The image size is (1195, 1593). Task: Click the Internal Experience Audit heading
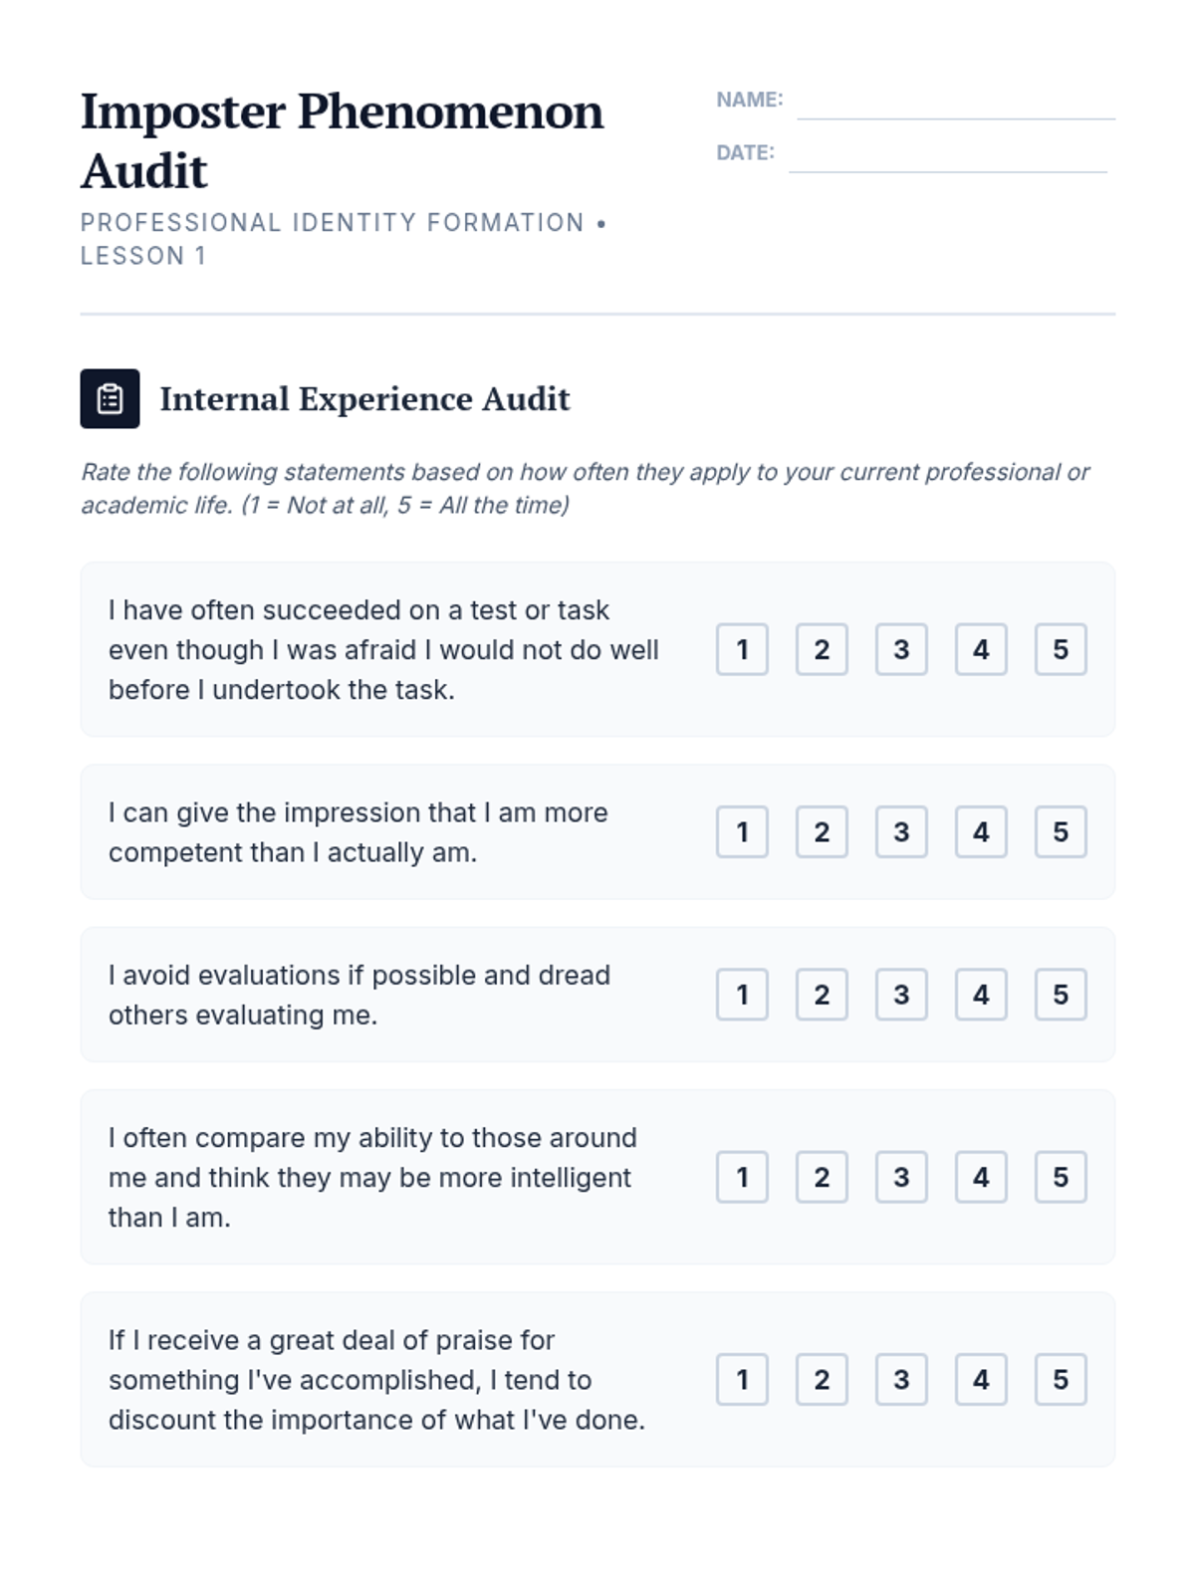pos(364,398)
